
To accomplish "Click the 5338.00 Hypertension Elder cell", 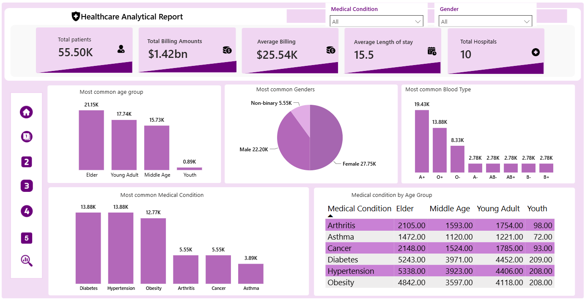I will (412, 271).
